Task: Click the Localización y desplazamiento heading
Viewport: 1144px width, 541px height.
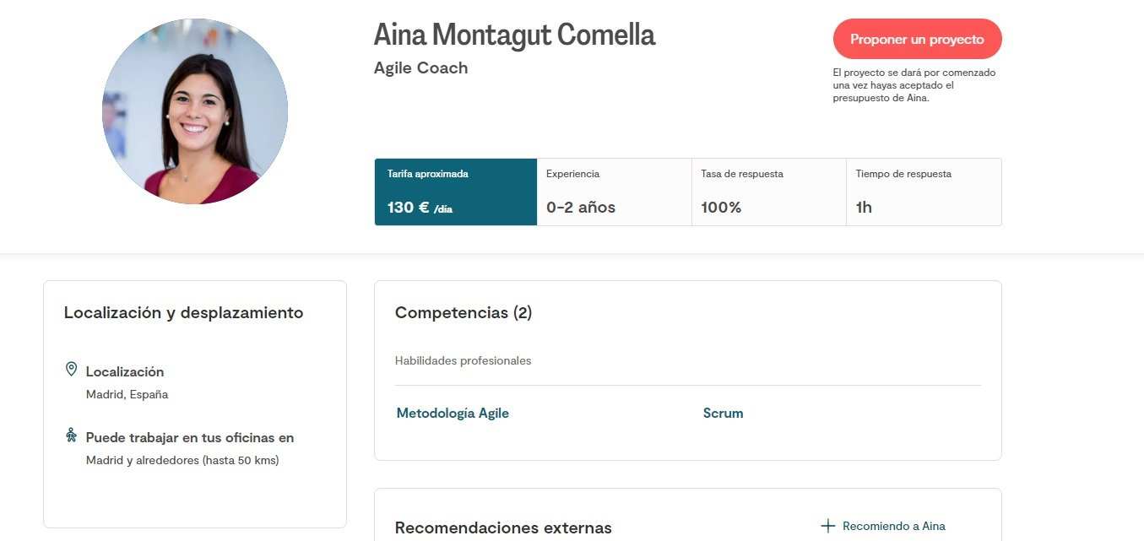Action: tap(183, 313)
